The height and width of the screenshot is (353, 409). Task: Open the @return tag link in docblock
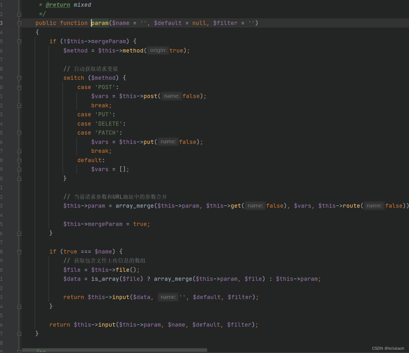(x=58, y=5)
